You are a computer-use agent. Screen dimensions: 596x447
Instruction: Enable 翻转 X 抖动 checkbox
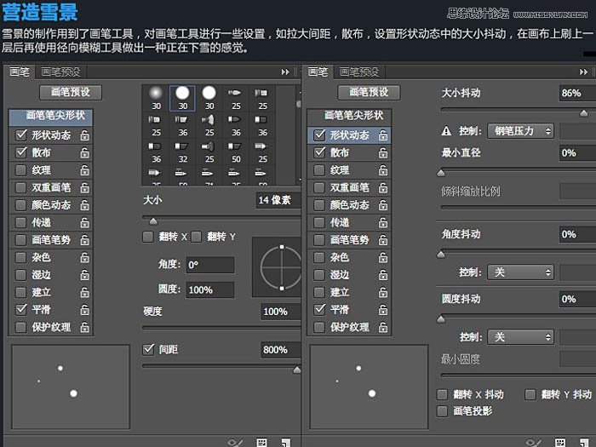[x=442, y=394]
